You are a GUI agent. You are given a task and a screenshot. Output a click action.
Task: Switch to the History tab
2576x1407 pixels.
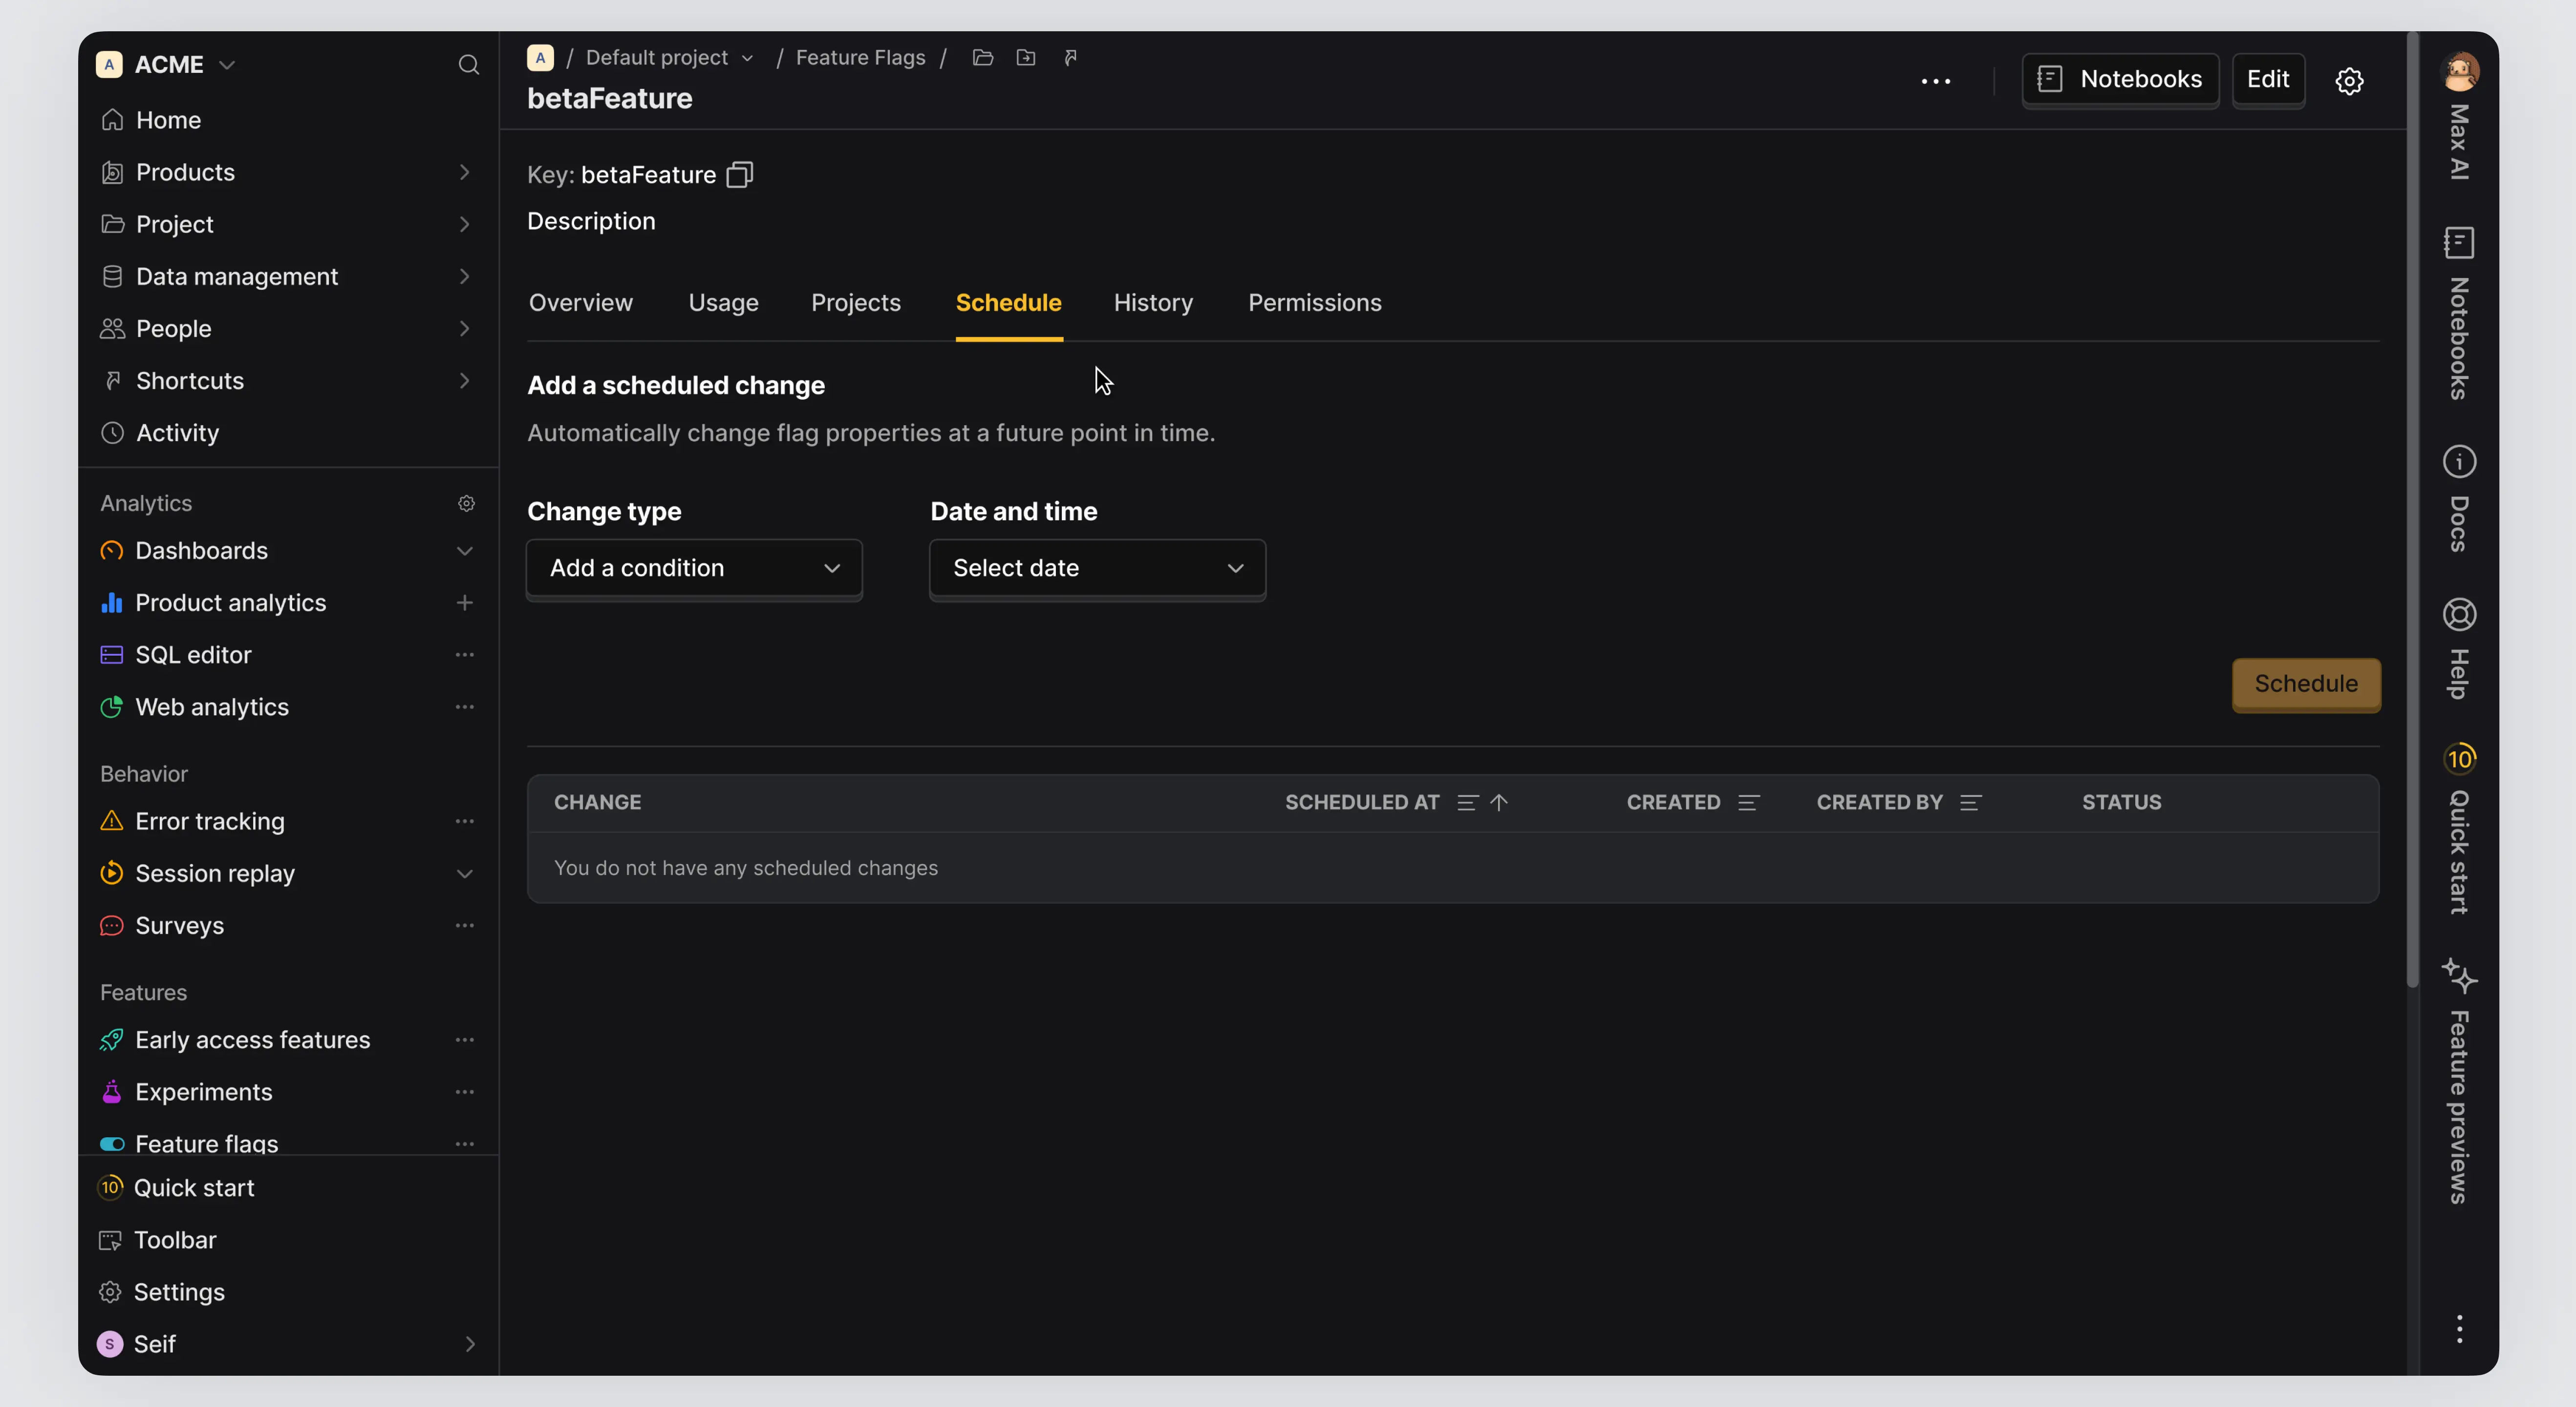[1153, 303]
